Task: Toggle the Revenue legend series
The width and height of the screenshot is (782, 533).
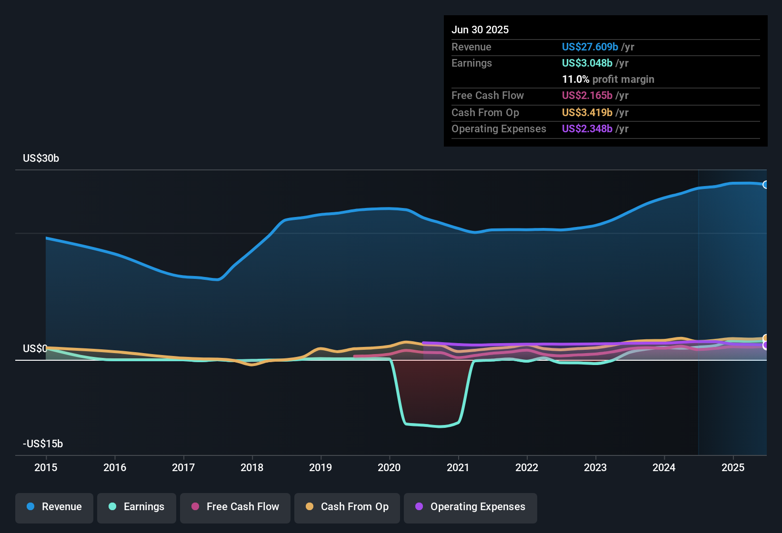Action: (54, 507)
